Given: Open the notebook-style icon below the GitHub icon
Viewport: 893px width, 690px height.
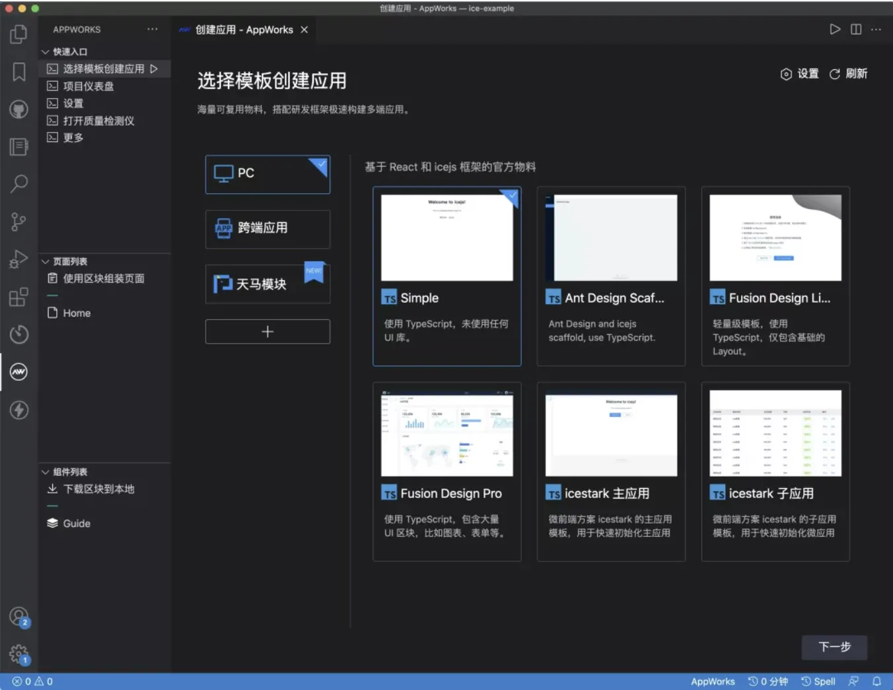Looking at the screenshot, I should 19,146.
